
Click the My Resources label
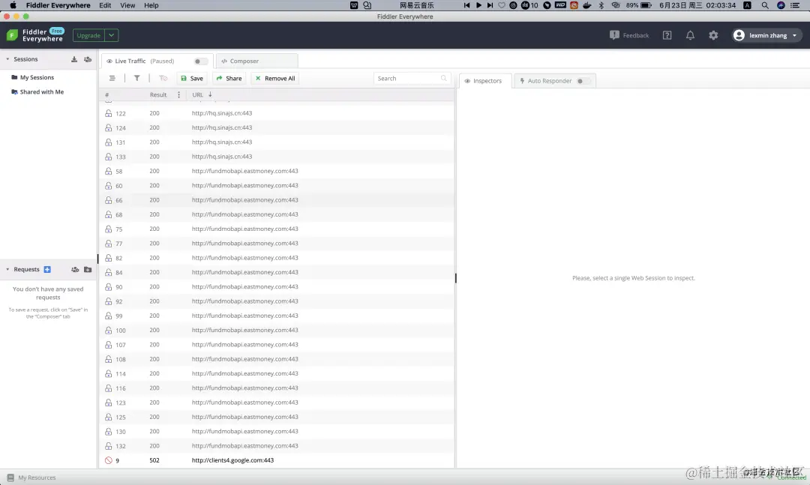37,478
